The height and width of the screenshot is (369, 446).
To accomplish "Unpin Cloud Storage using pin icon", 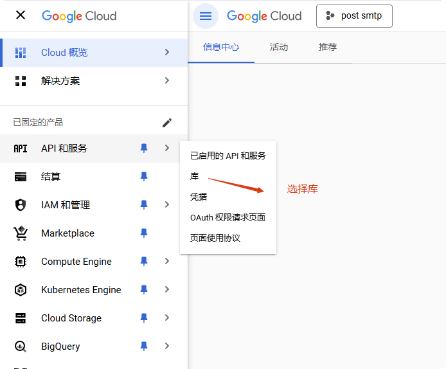I will coord(144,318).
